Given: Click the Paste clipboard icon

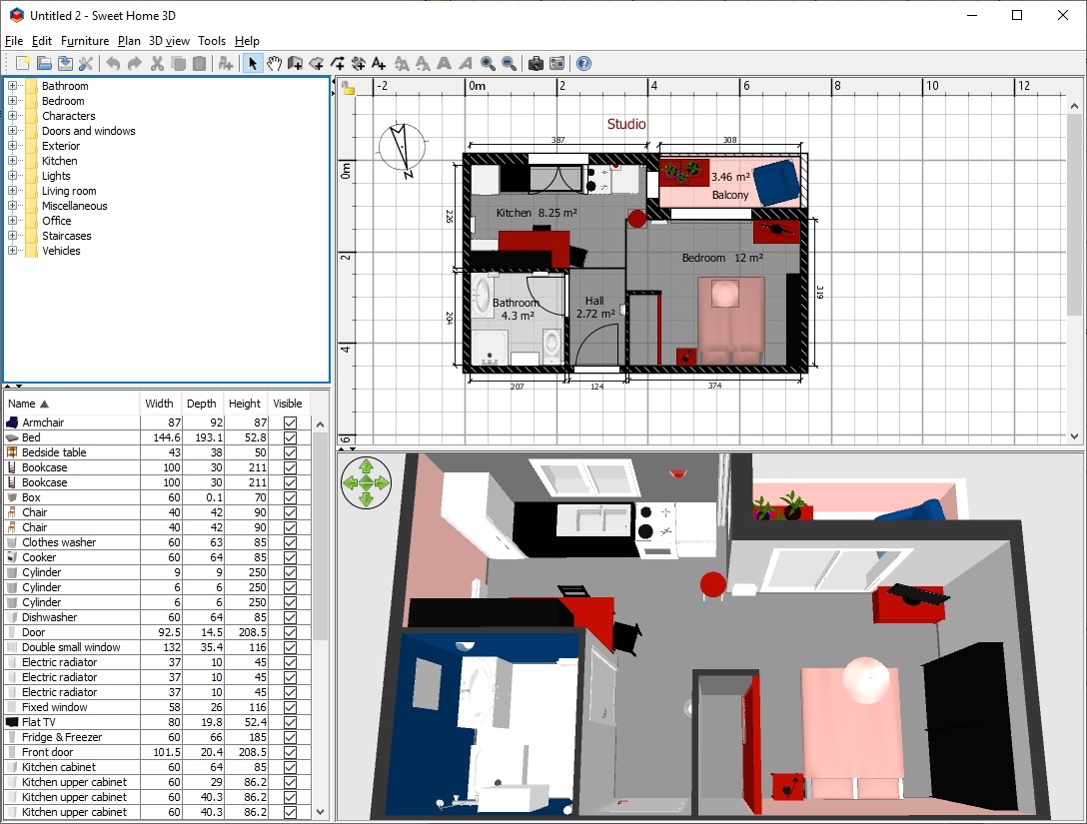Looking at the screenshot, I should [200, 64].
